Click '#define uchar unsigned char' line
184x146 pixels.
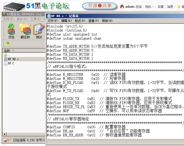tap(74, 38)
